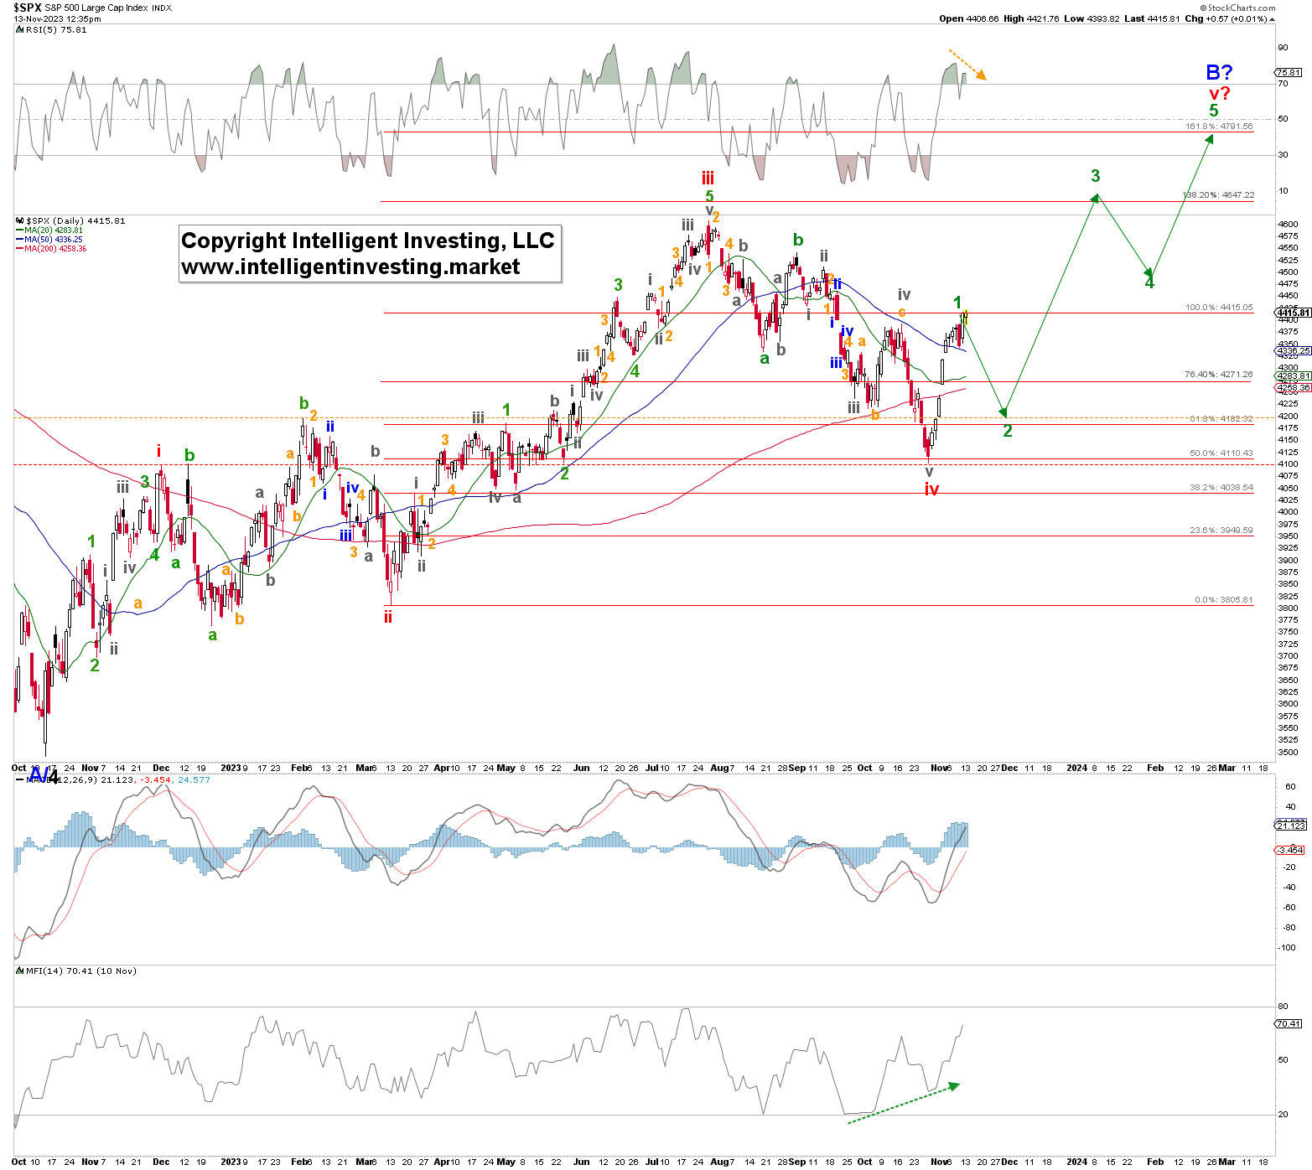Click the www.intelligentinvesting.market address
The height and width of the screenshot is (1170, 1312).
pos(350,267)
